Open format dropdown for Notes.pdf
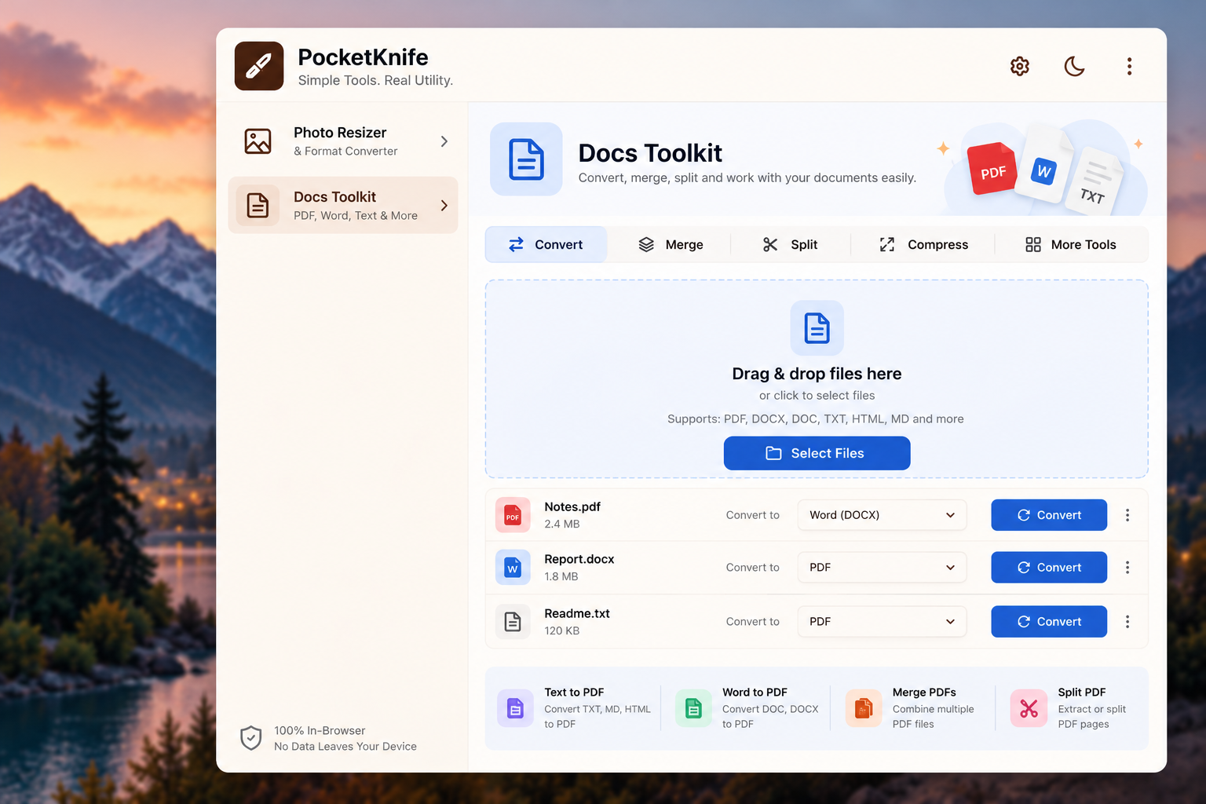 (x=882, y=515)
